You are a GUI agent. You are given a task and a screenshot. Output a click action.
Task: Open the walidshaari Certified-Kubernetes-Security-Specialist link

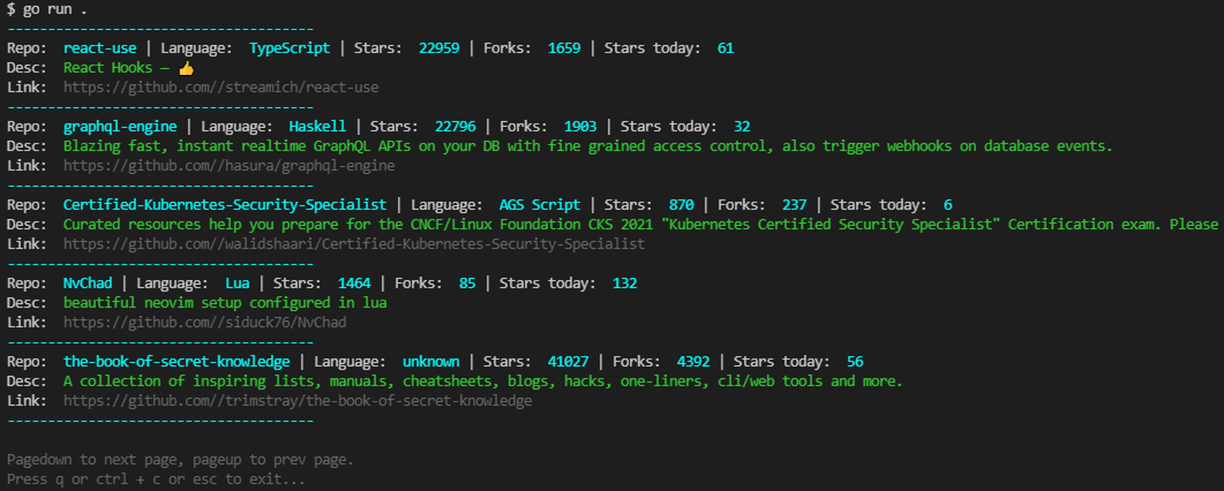click(354, 244)
